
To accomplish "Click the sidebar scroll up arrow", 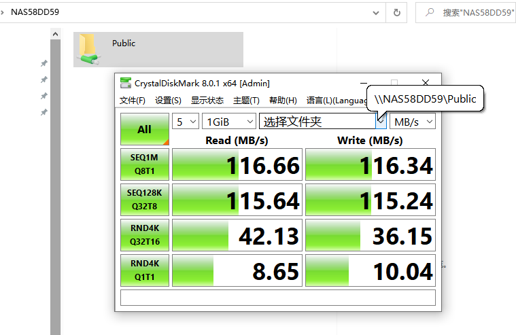I will (55, 34).
